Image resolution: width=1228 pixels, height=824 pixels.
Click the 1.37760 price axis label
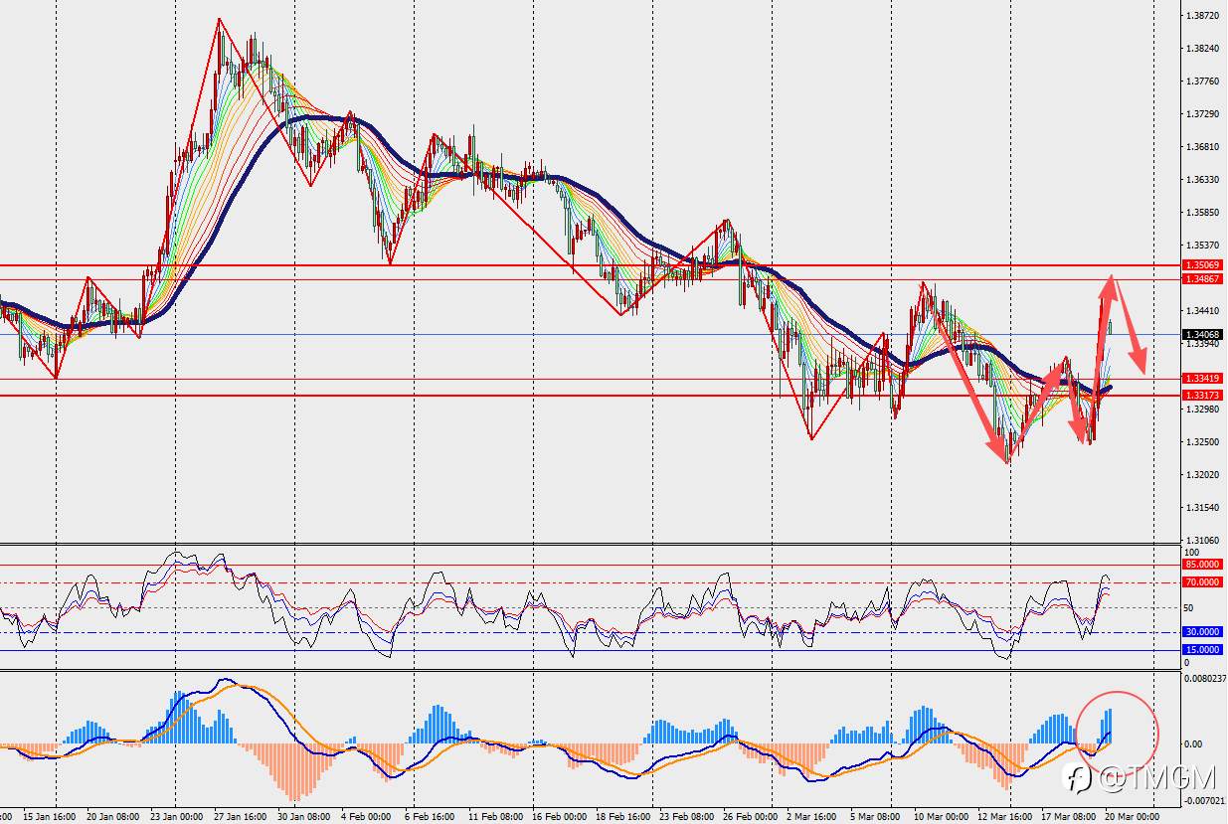click(x=1203, y=82)
